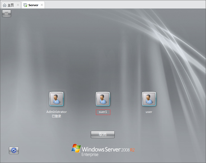
Task: Close the 主页 tab
Action: 18,5
